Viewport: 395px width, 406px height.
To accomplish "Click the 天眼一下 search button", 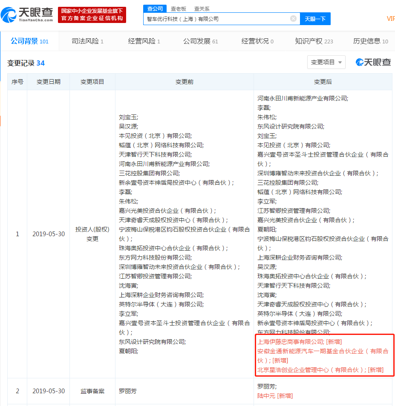I will click(315, 19).
